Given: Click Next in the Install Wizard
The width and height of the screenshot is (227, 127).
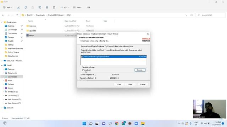Looking at the screenshot, I should (x=130, y=84).
